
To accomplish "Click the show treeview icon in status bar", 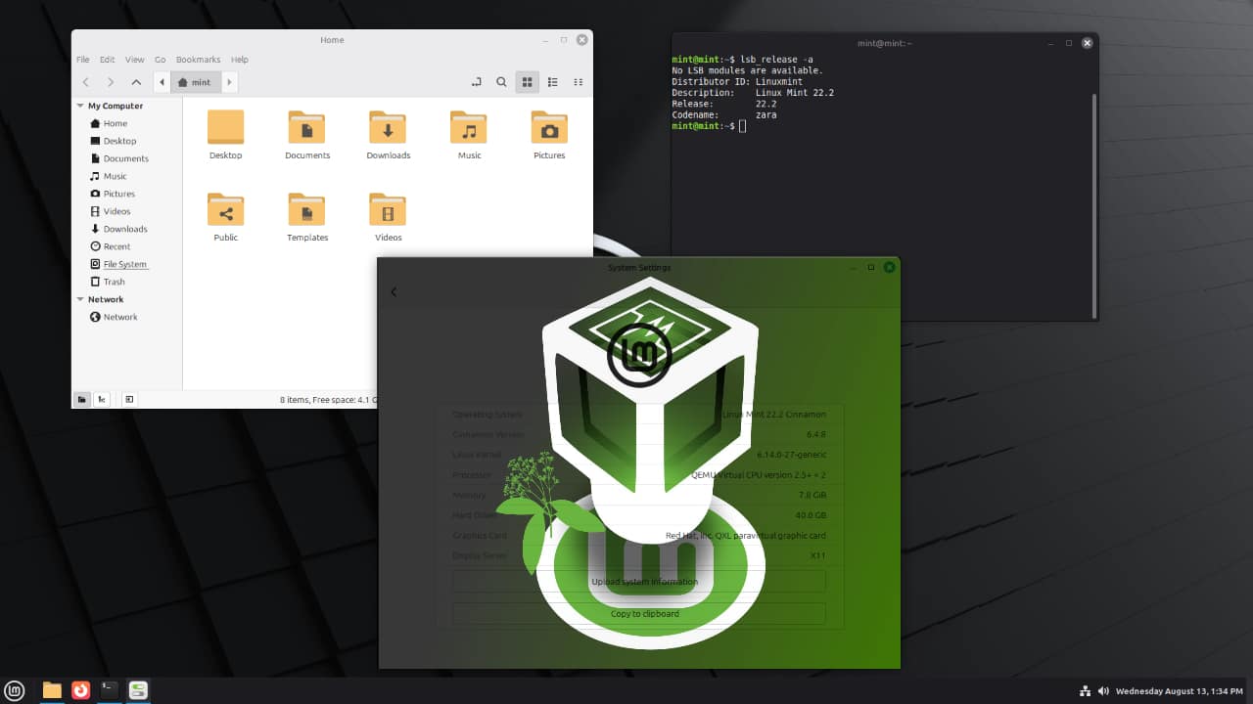I will tap(102, 399).
